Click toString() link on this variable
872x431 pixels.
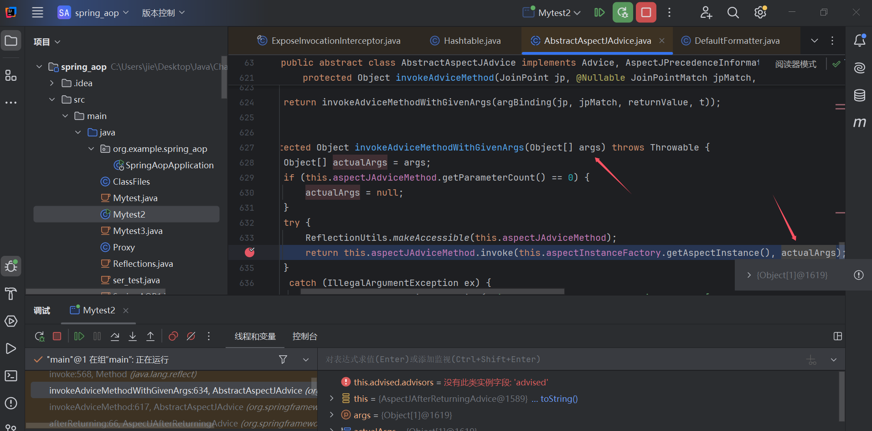click(x=559, y=399)
